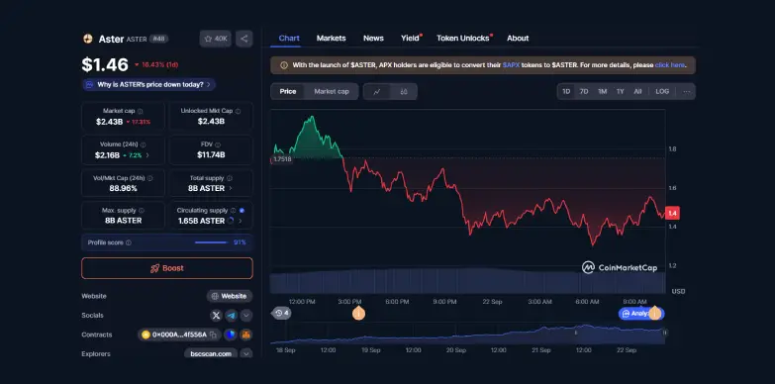Click the $1.46 price text
Screen dimensions: 775x384
tap(105, 64)
